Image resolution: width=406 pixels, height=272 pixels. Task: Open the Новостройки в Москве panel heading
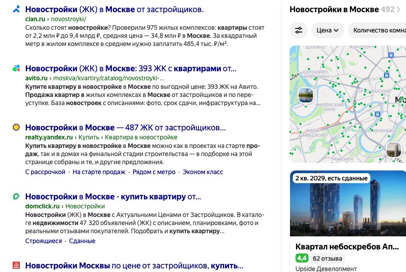pyautogui.click(x=334, y=9)
